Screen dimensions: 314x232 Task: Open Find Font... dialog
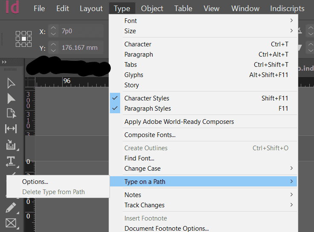pyautogui.click(x=139, y=158)
